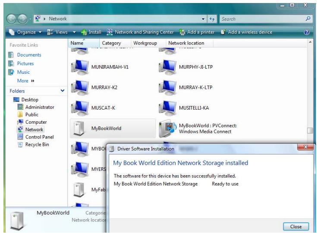This screenshot has width=317, height=233.
Task: Click Install in the toolbar
Action: coord(91,32)
